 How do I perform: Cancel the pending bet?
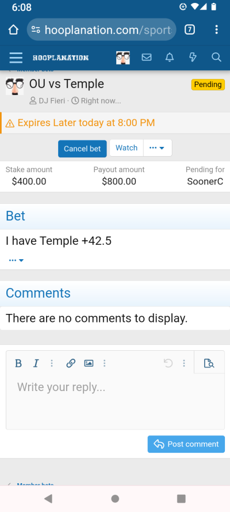(82, 149)
